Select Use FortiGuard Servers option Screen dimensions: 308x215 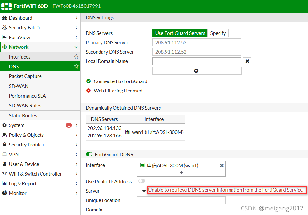pos(180,33)
